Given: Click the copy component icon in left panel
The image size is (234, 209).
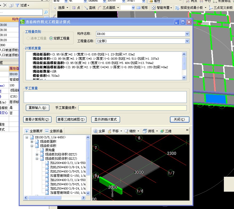Looking at the screenshot, I should click(x=11, y=5).
